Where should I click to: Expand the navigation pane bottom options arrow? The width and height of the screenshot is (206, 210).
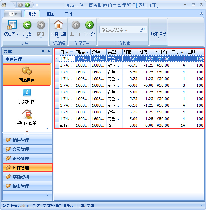click(x=48, y=195)
